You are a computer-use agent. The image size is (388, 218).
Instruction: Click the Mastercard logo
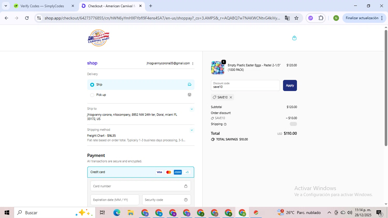(169, 172)
